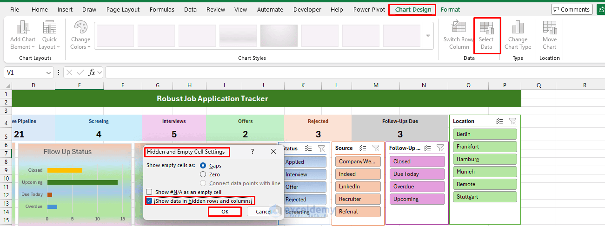Open the Power Pivot tab
The height and width of the screenshot is (226, 605).
pyautogui.click(x=368, y=9)
